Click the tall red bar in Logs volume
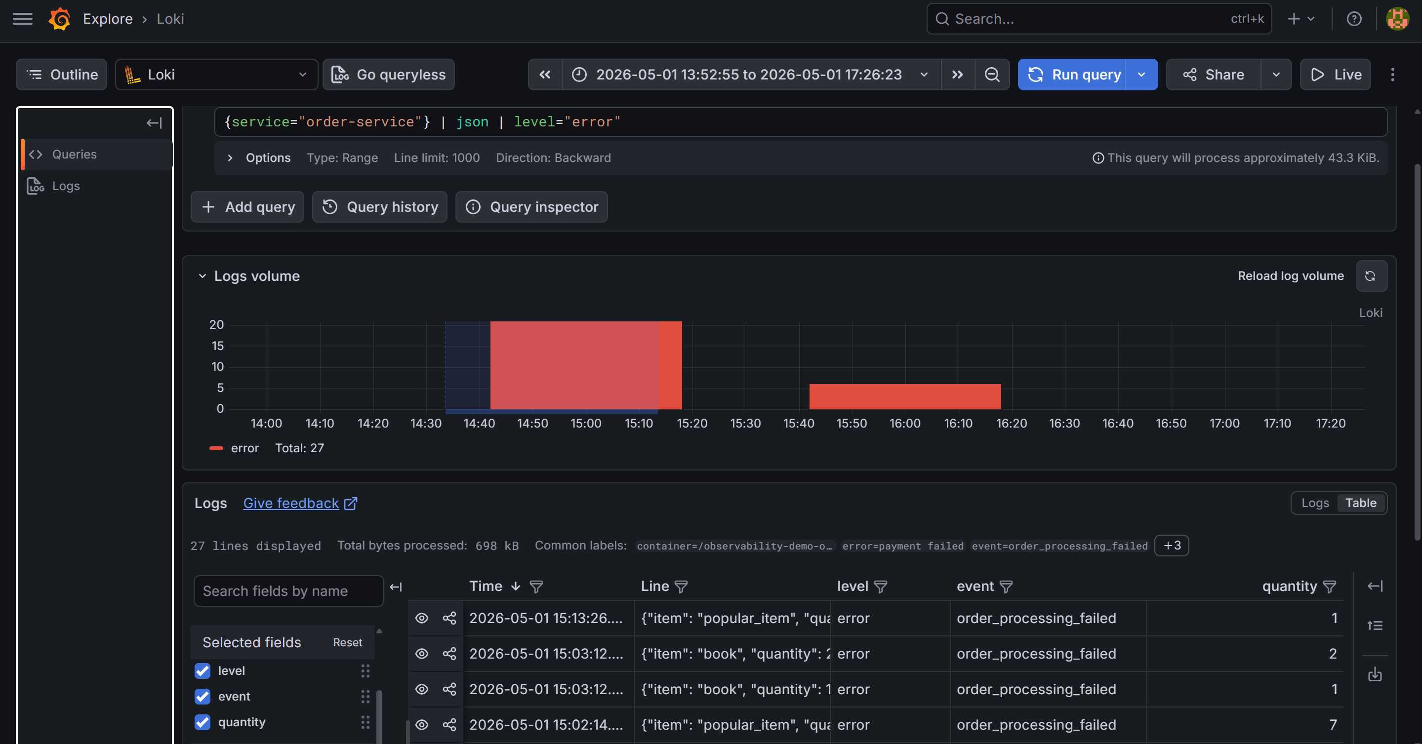This screenshot has height=744, width=1422. [x=586, y=365]
